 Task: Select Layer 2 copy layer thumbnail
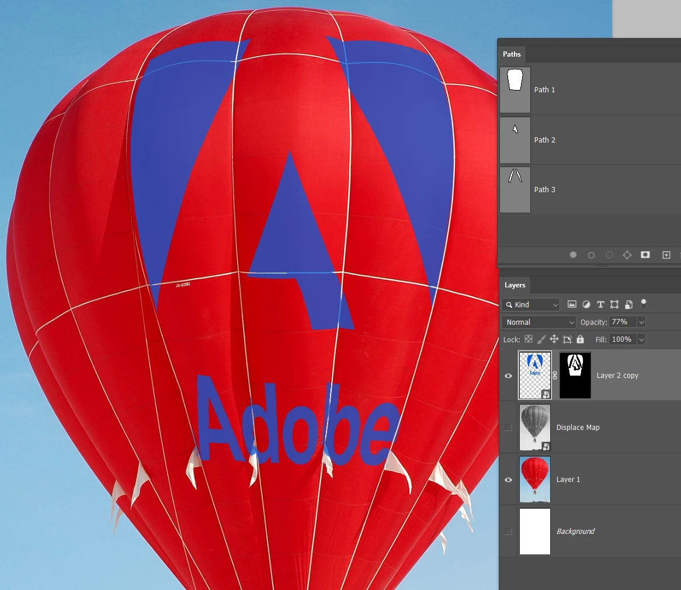(x=534, y=376)
